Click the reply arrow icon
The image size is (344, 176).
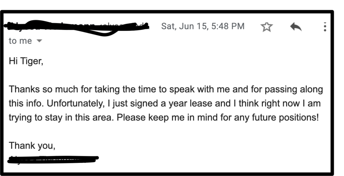tap(296, 27)
